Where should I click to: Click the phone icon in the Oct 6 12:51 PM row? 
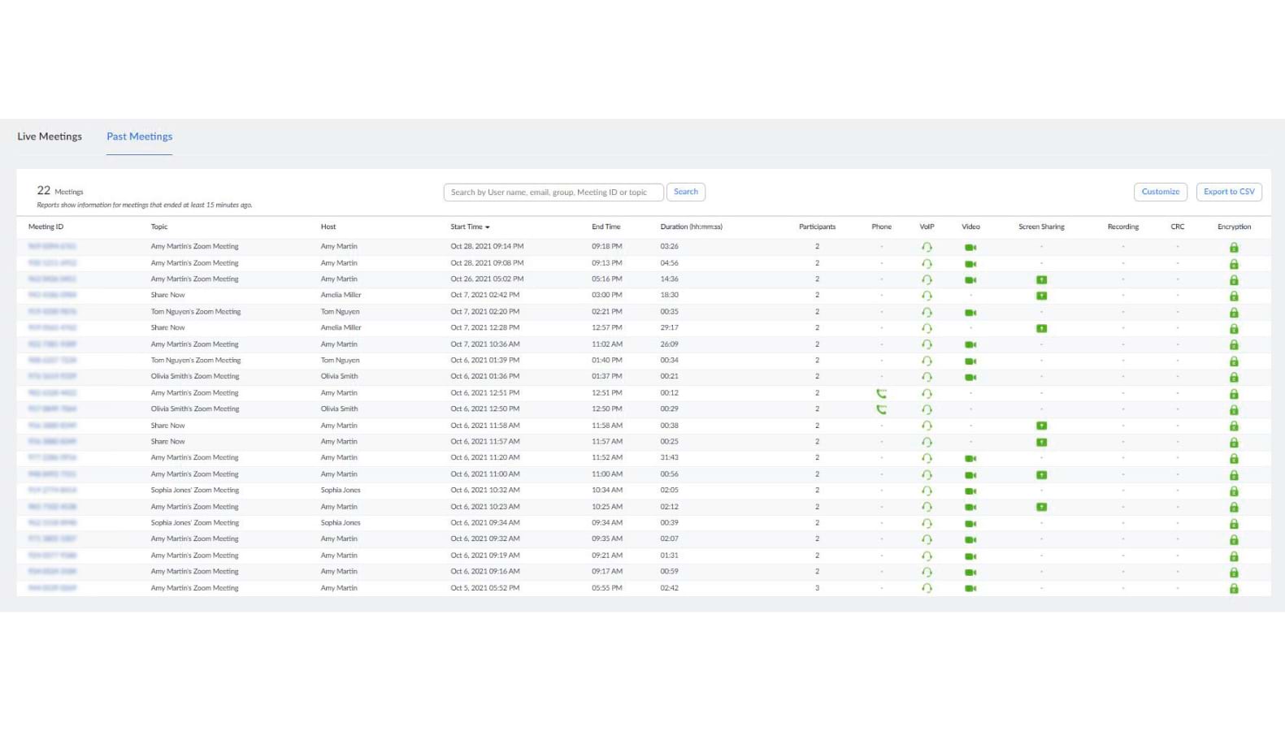881,393
